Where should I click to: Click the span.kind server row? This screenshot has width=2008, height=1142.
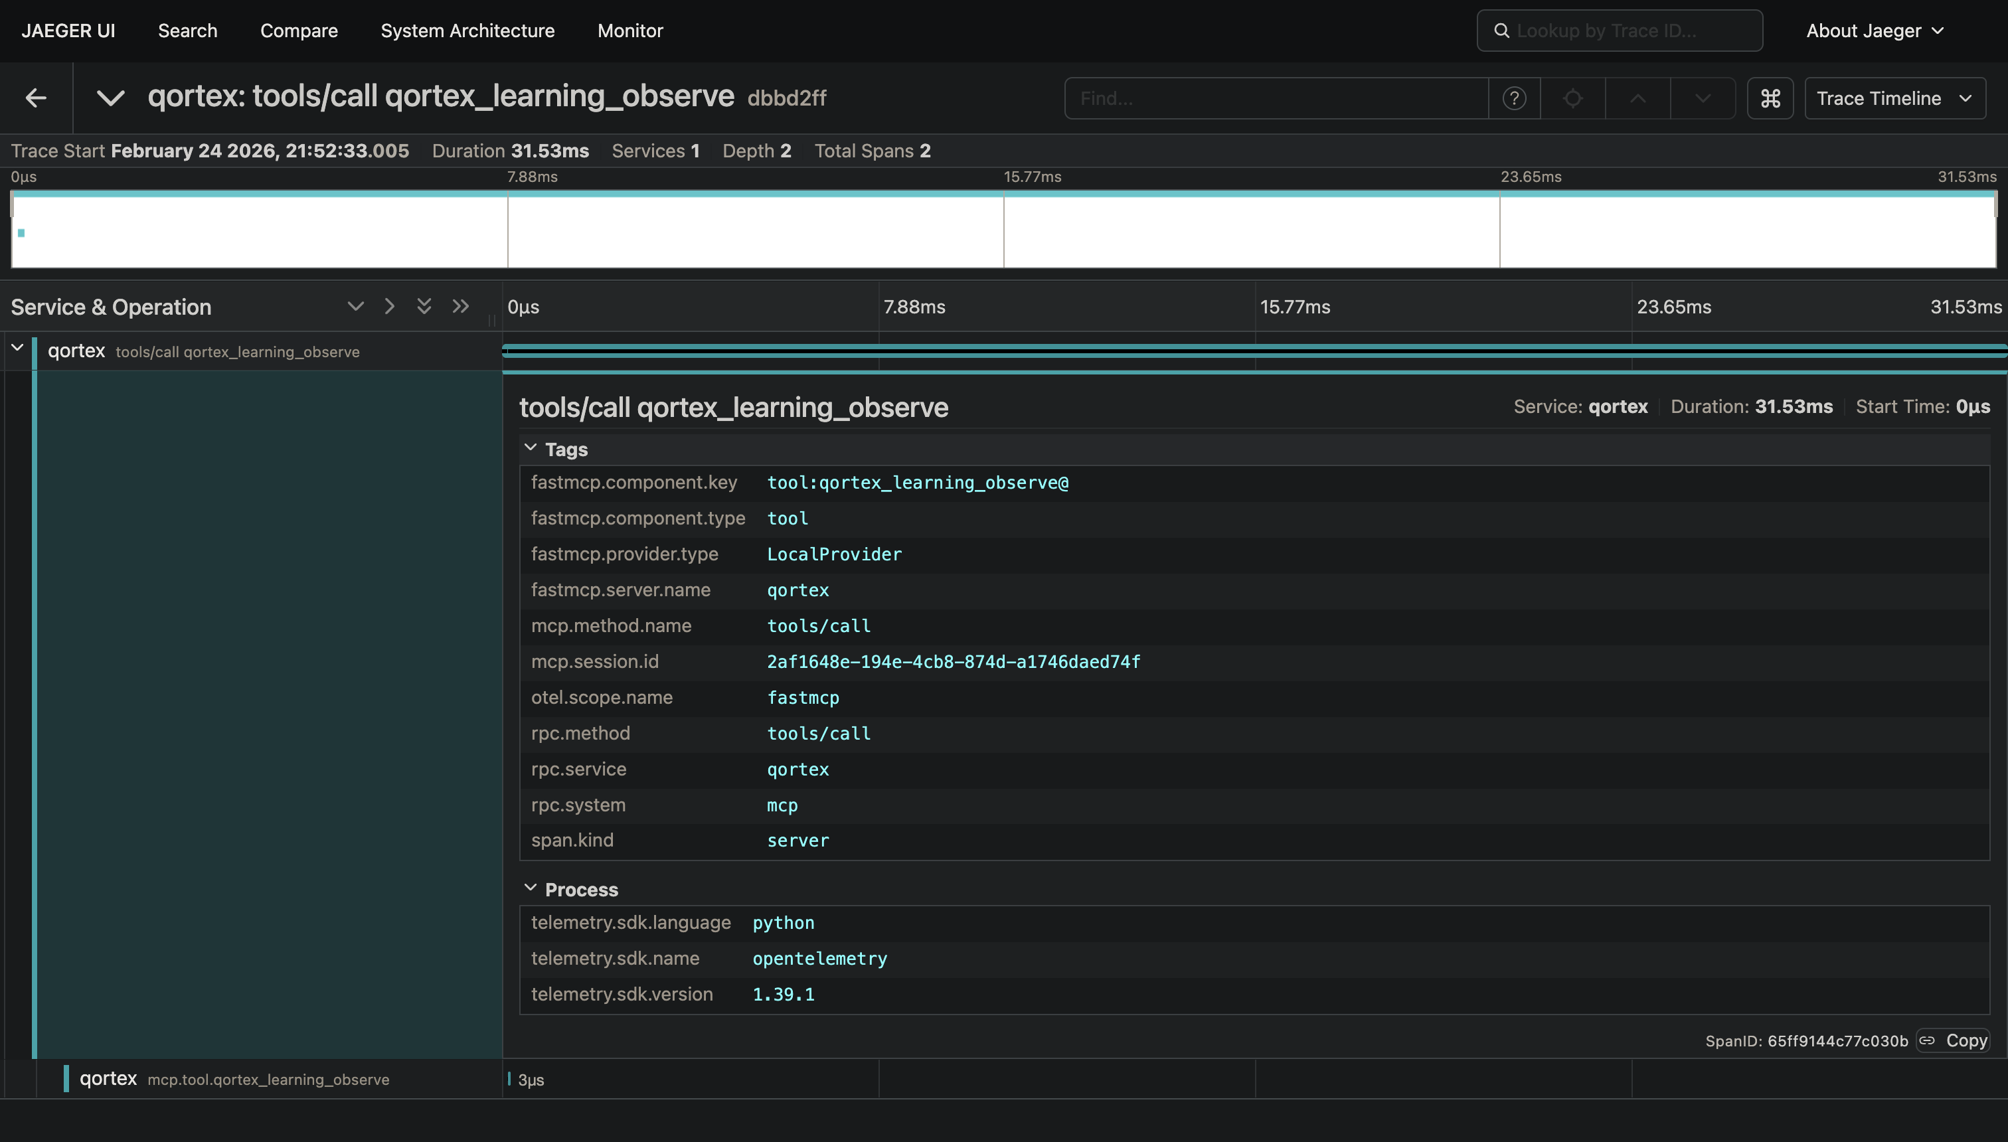pyautogui.click(x=1254, y=841)
